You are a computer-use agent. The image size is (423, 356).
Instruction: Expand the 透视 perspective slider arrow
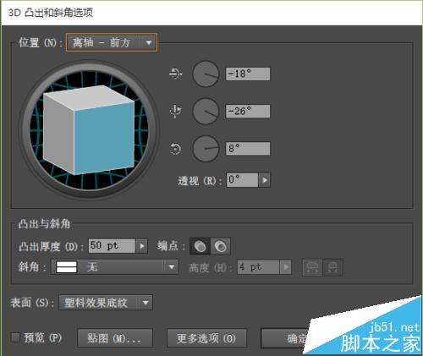click(265, 180)
